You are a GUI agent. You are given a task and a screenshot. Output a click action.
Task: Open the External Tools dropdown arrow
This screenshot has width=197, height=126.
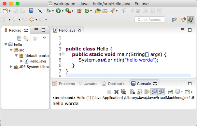click(73, 11)
